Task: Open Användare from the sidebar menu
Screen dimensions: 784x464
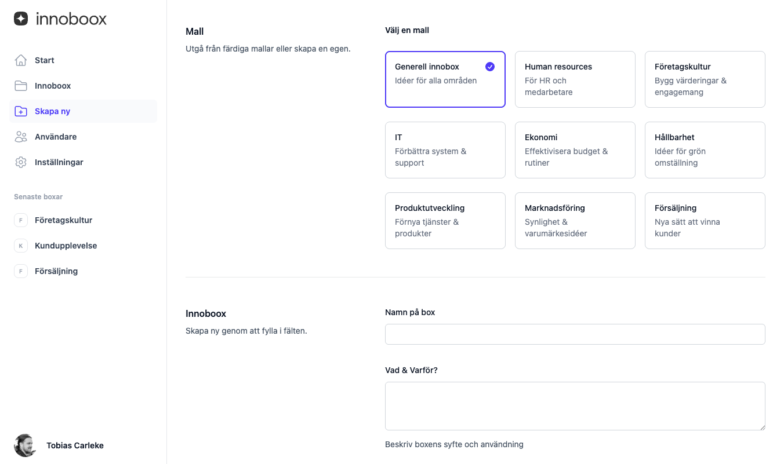Action: (x=56, y=136)
